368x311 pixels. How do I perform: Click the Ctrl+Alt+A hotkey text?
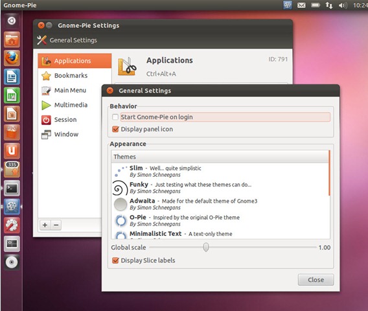coord(161,74)
